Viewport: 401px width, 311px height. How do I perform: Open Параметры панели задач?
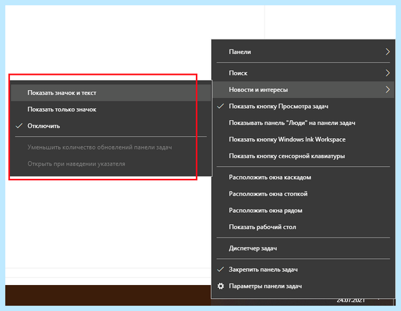tap(303, 286)
